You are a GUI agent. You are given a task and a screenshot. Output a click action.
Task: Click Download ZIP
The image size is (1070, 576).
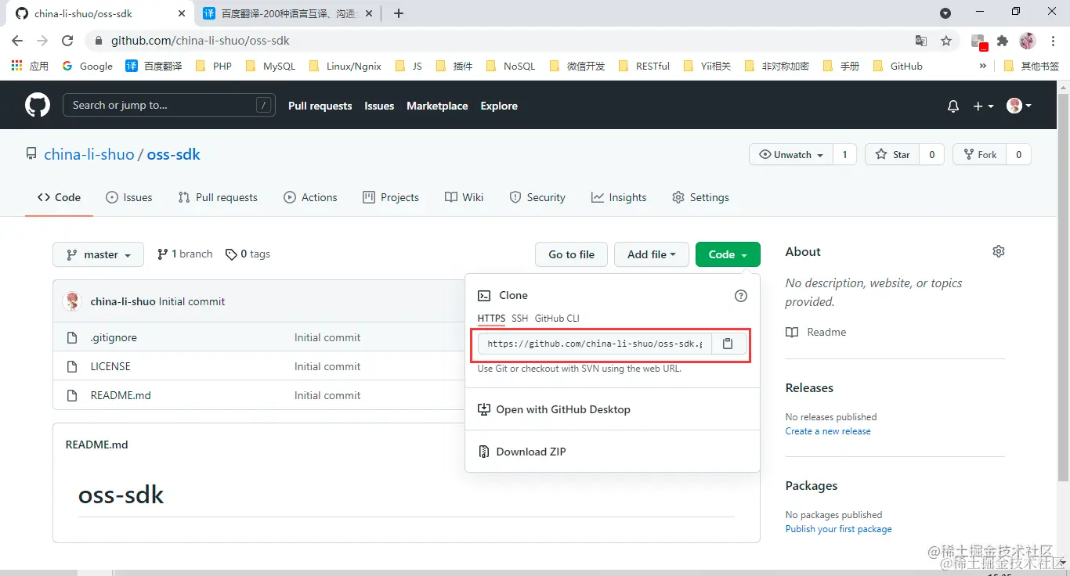(x=522, y=452)
